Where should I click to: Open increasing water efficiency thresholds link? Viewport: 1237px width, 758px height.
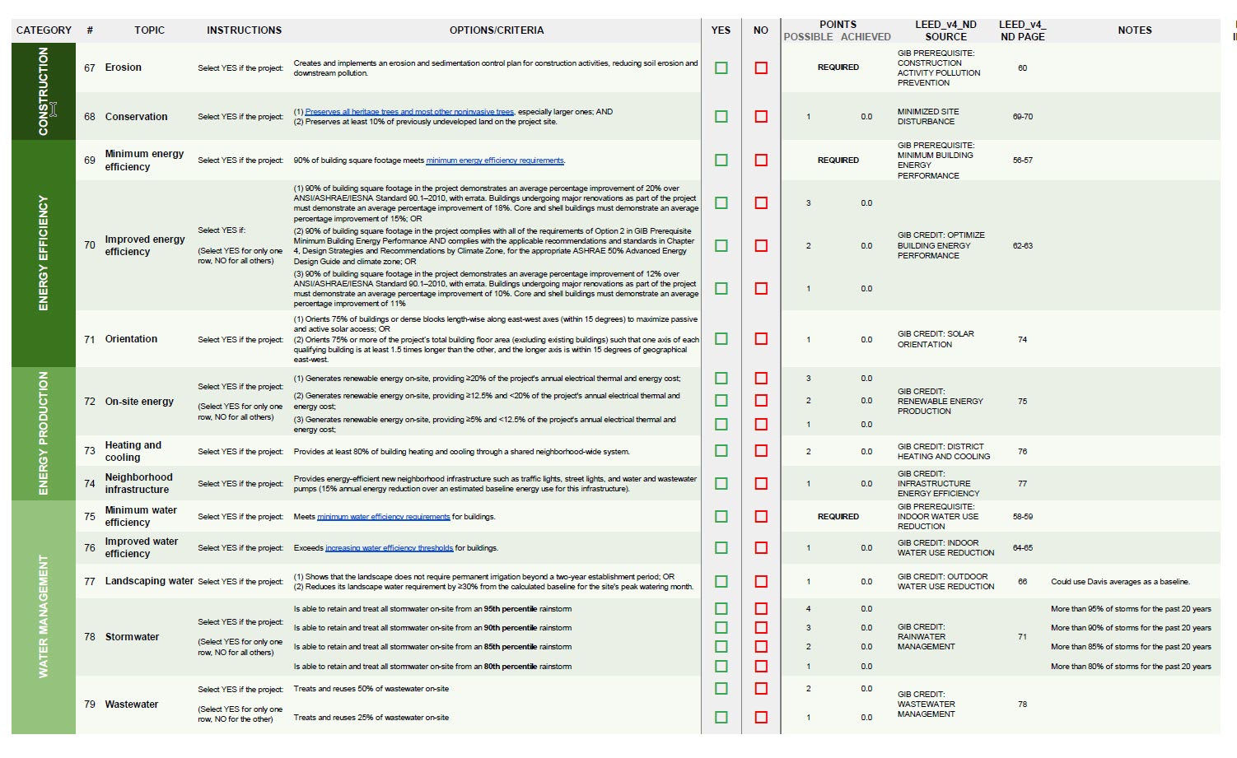[x=389, y=548]
